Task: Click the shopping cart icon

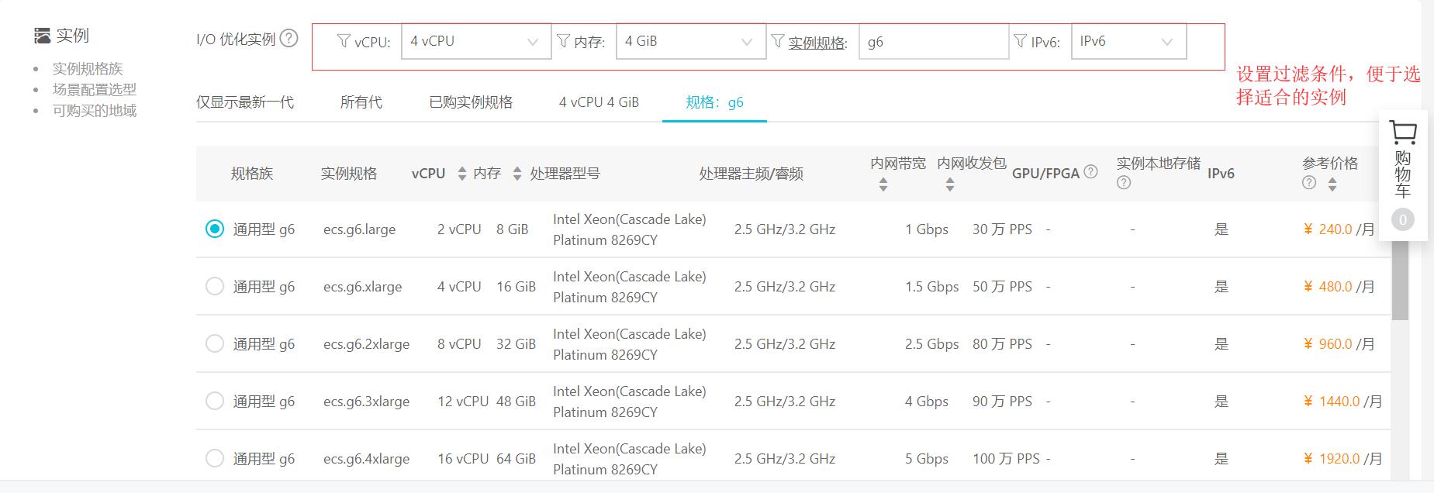Action: coord(1402,133)
